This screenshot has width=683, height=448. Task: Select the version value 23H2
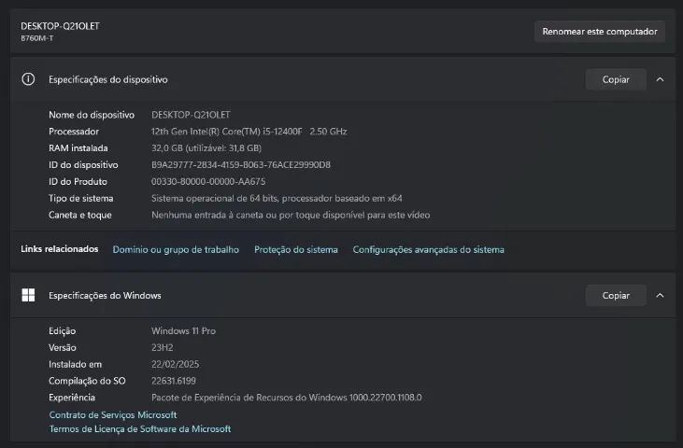162,347
